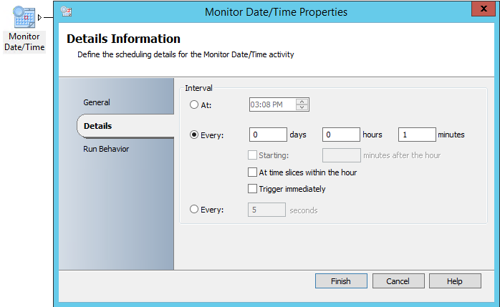The height and width of the screenshot is (307, 500).
Task: Click the Details Information heading
Action: click(x=123, y=39)
